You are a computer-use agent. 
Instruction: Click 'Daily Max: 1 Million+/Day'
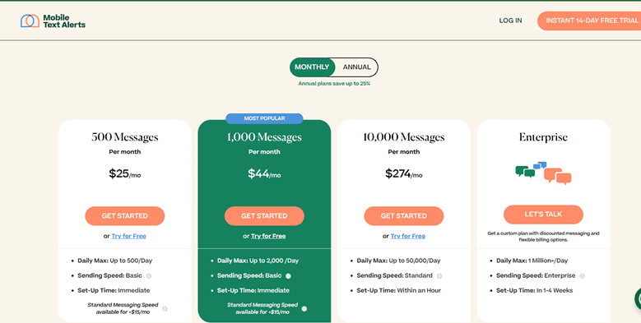(x=532, y=261)
